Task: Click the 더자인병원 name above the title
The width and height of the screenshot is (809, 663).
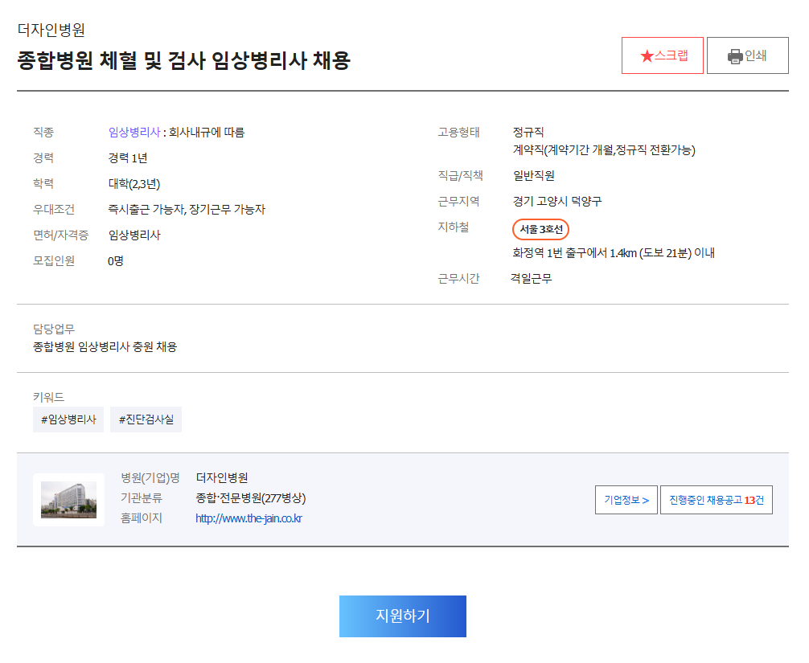Action: click(51, 31)
